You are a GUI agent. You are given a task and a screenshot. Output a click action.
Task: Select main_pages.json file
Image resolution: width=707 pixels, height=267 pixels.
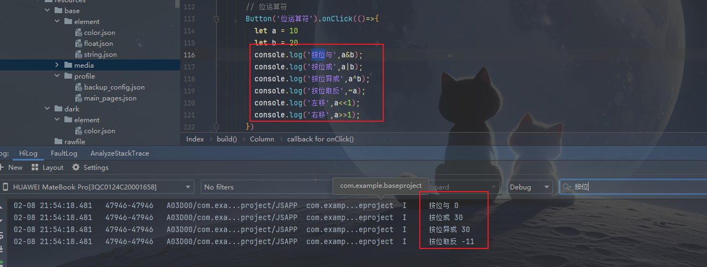[x=110, y=98]
